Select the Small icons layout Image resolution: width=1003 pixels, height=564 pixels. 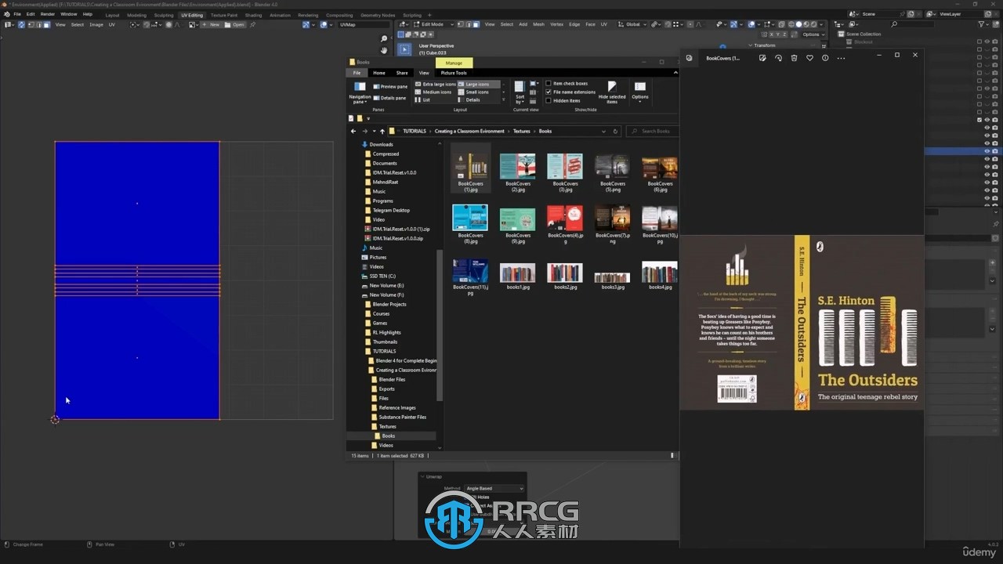pyautogui.click(x=474, y=92)
